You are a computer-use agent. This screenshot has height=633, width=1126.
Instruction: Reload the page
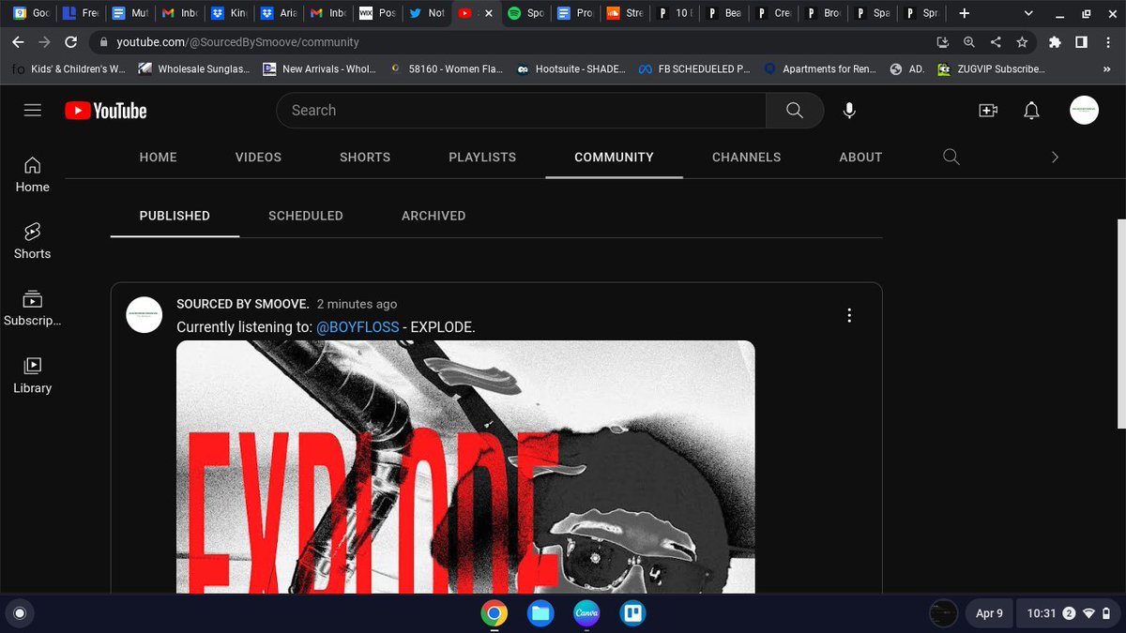click(70, 42)
